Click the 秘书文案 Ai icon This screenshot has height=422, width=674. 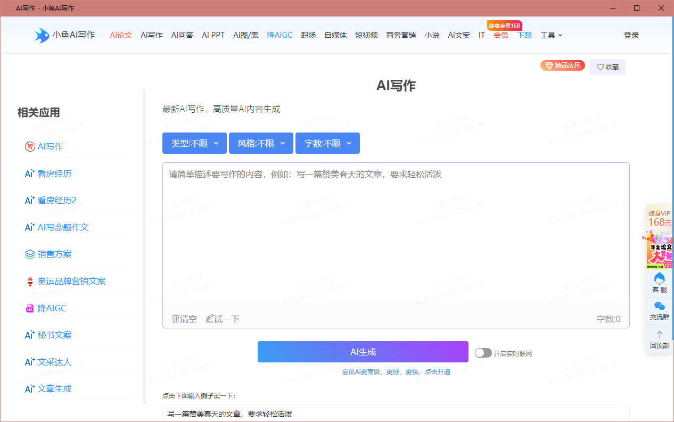tap(30, 335)
